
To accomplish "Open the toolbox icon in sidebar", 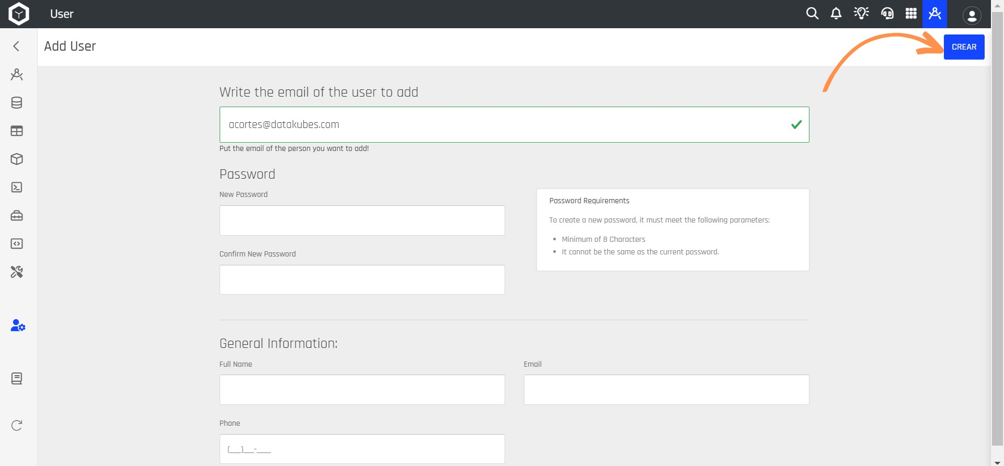I will coord(17,216).
